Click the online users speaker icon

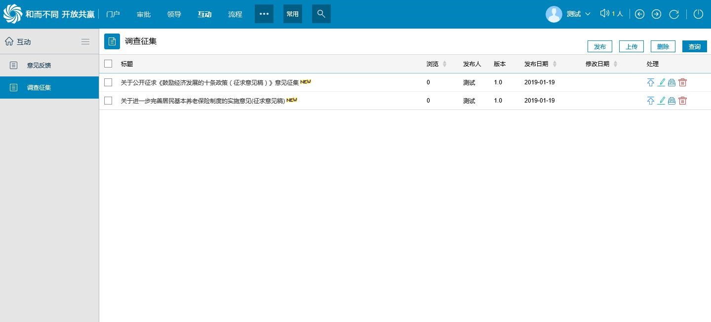[604, 14]
